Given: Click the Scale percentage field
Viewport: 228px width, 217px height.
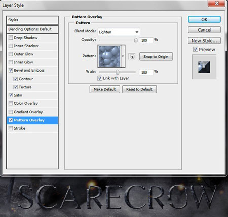Looking at the screenshot, I should [x=146, y=73].
